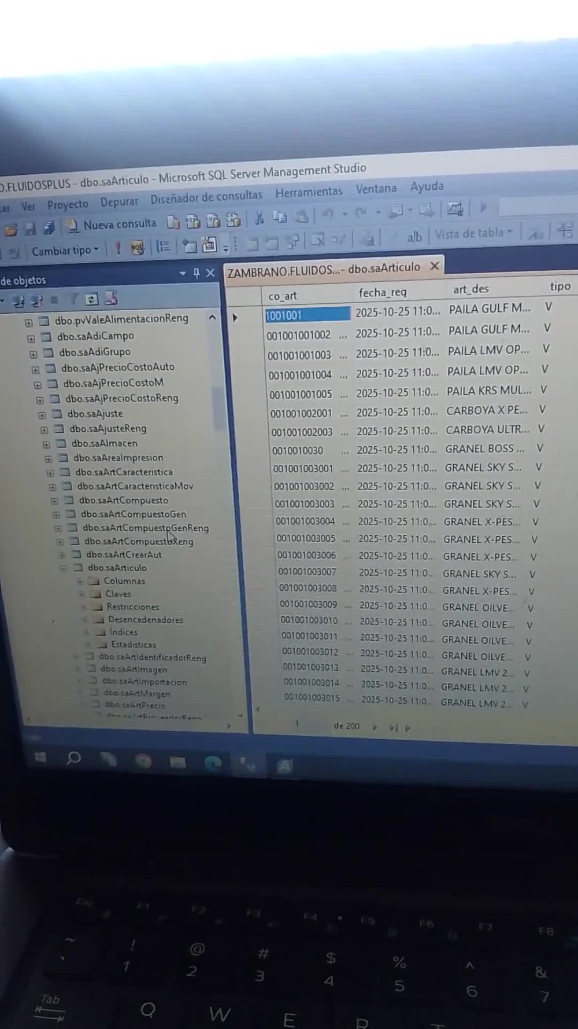Click Execute SQL red exclamation icon
The image size is (578, 1029).
click(x=118, y=248)
